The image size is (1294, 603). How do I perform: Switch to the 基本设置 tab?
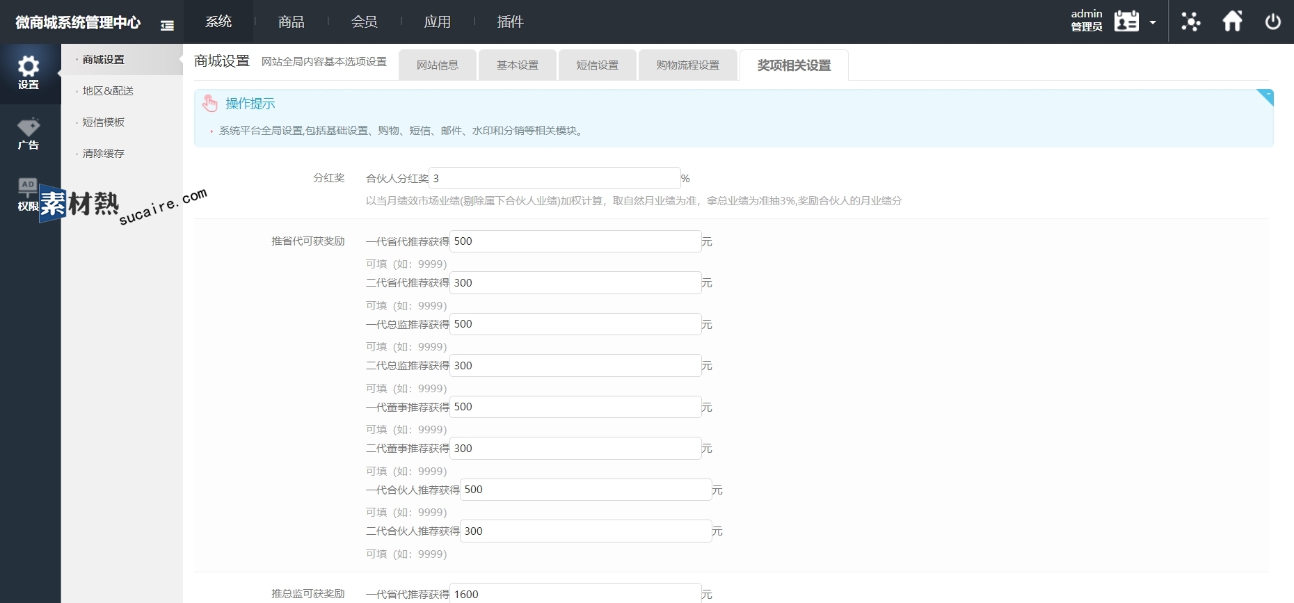(518, 65)
